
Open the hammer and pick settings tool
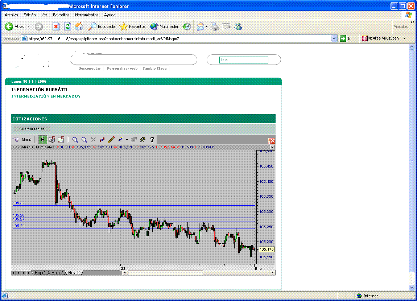[x=143, y=140]
